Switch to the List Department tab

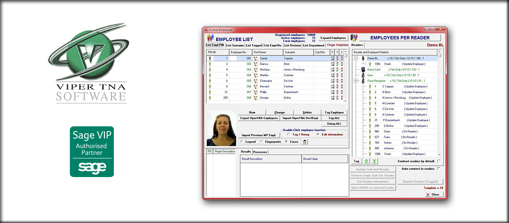pos(313,45)
